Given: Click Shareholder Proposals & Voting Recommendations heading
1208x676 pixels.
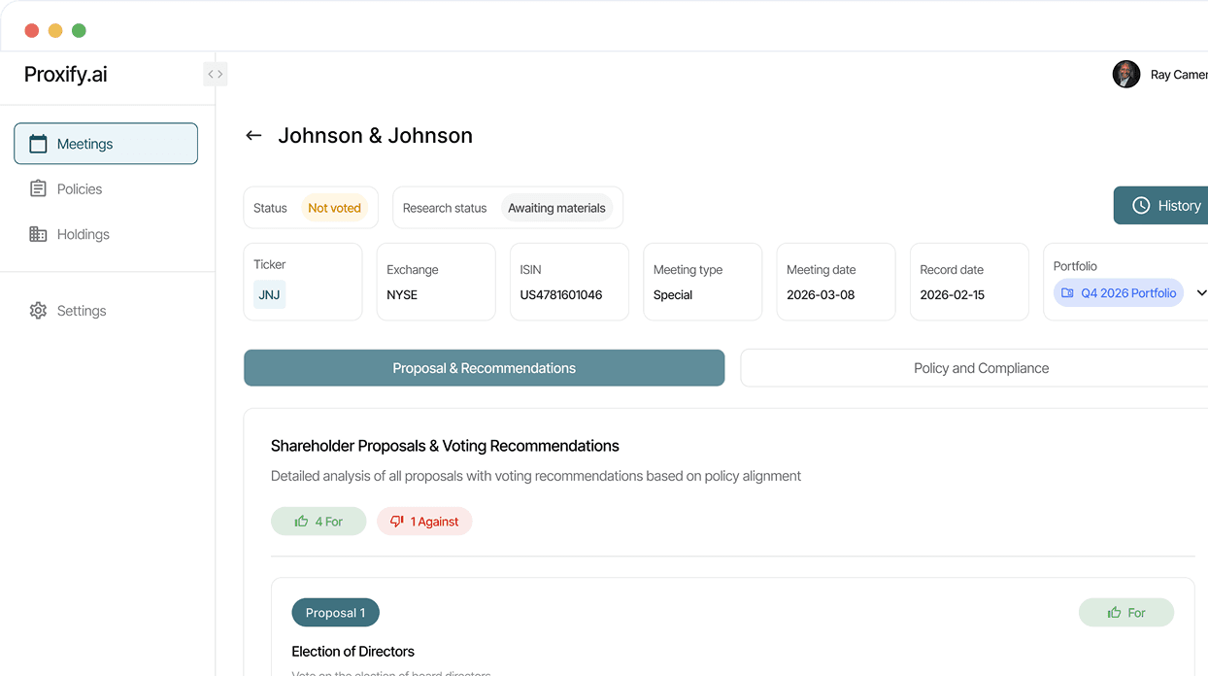Looking at the screenshot, I should click(x=445, y=446).
